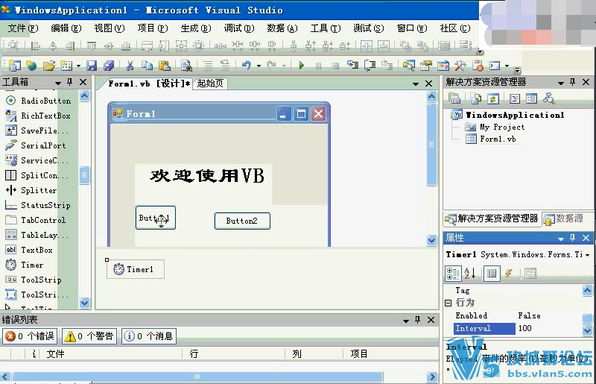Sort error list by 文件 column
The height and width of the screenshot is (384, 596).
(110, 354)
